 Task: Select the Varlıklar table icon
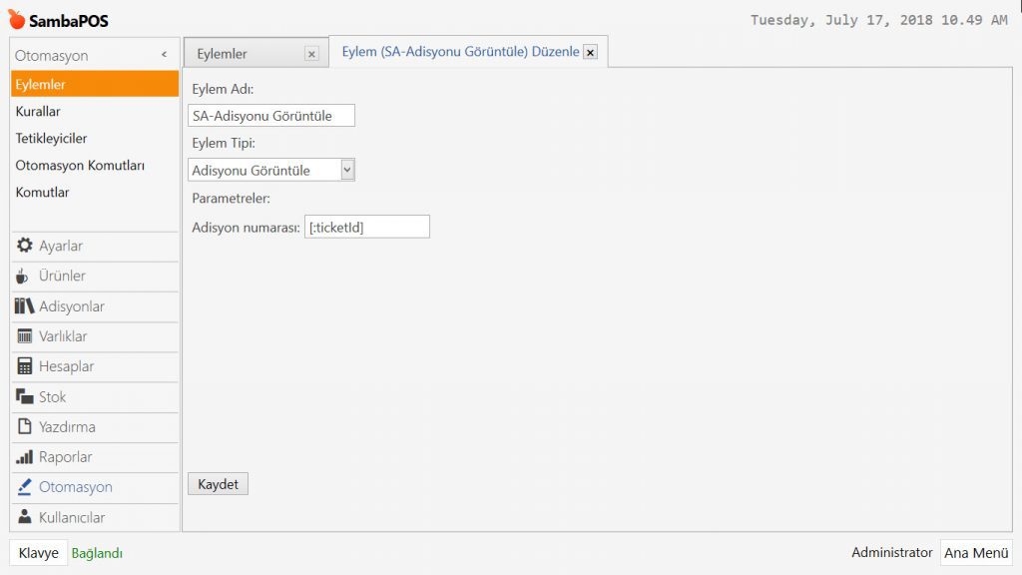coord(25,336)
